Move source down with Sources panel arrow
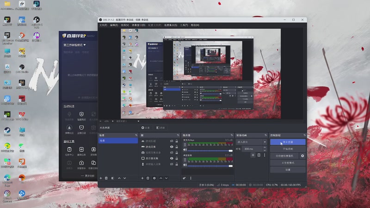Viewport: 370px width, 208px height. click(166, 178)
